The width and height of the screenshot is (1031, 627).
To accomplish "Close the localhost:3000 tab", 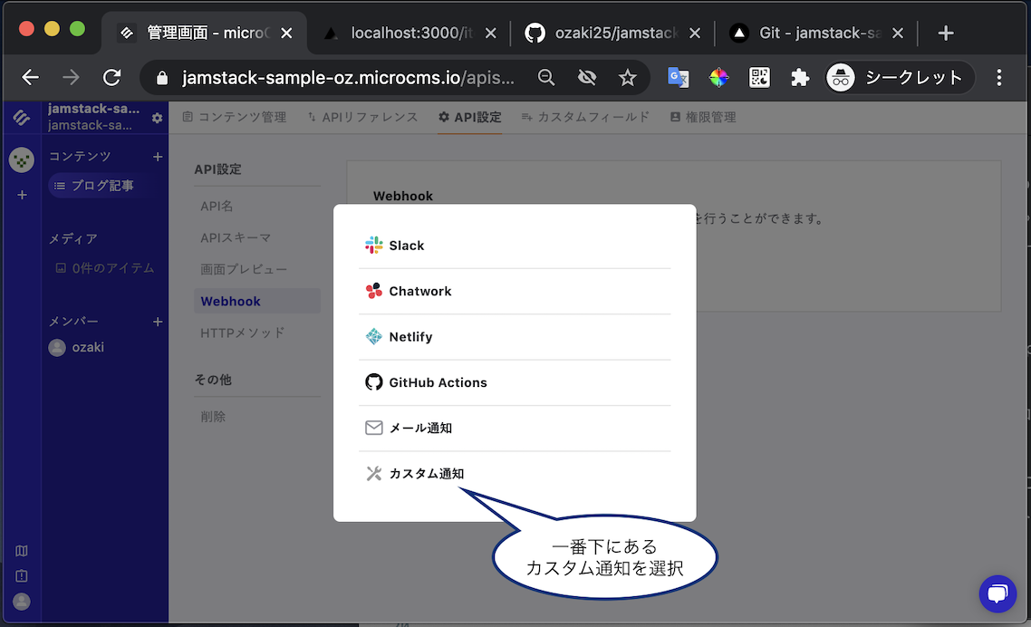I will coord(490,33).
